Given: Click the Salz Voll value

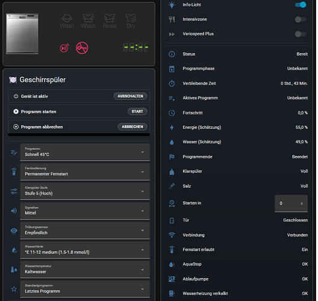Looking at the screenshot, I should tap(304, 186).
